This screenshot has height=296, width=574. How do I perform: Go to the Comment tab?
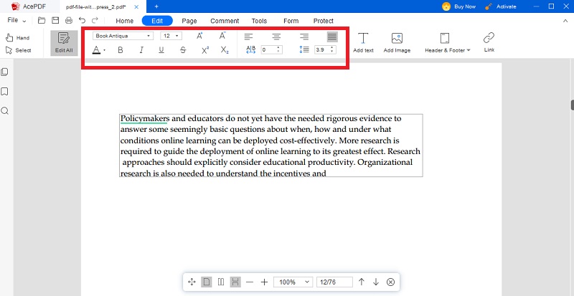[x=225, y=21]
